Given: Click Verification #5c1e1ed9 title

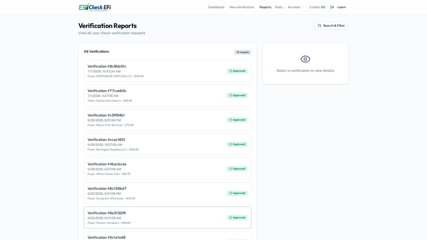Looking at the screenshot, I should pyautogui.click(x=106, y=238).
